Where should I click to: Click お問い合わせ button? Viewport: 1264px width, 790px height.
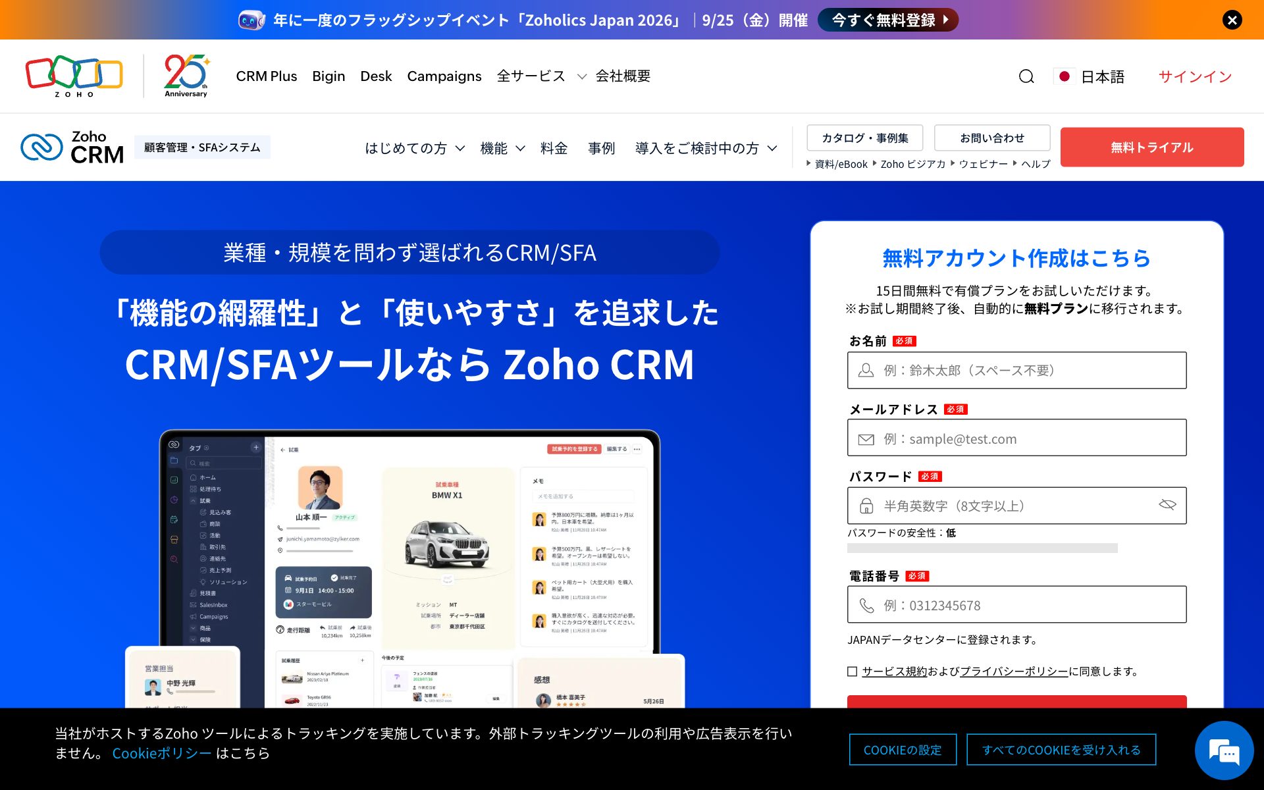pos(992,138)
